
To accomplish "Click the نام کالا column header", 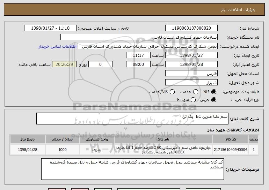I will click(163, 139).
